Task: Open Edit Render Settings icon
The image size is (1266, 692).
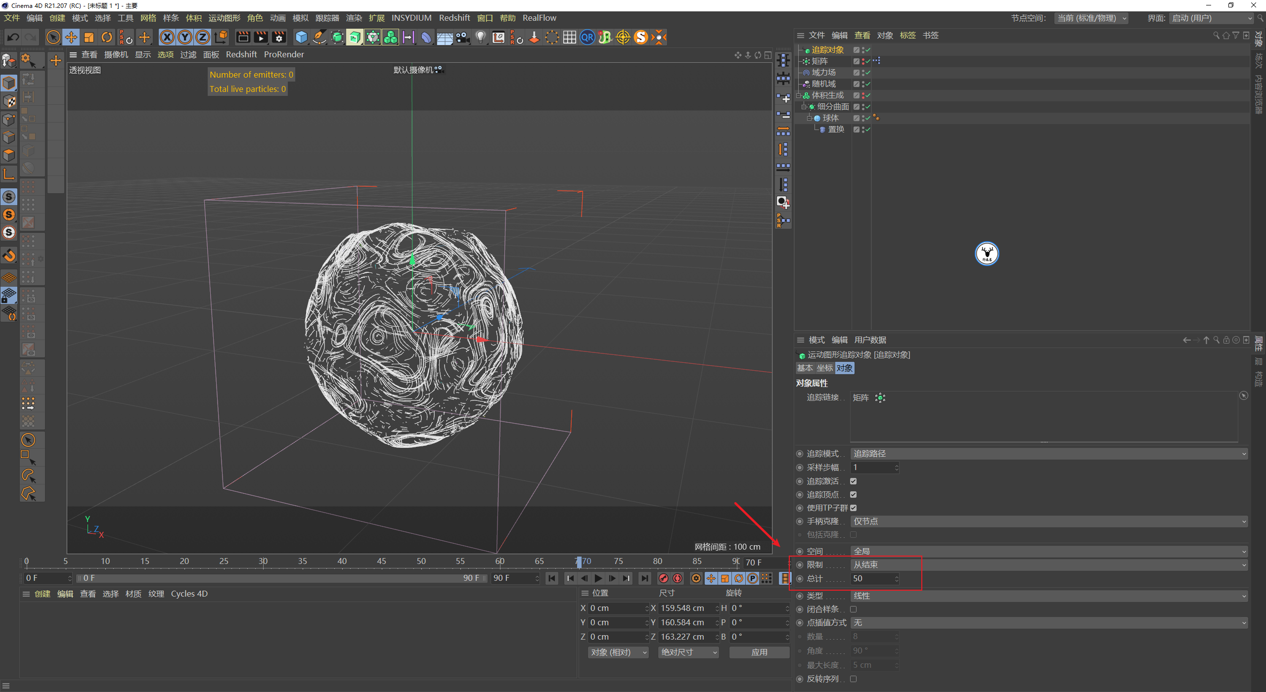Action: click(x=279, y=37)
